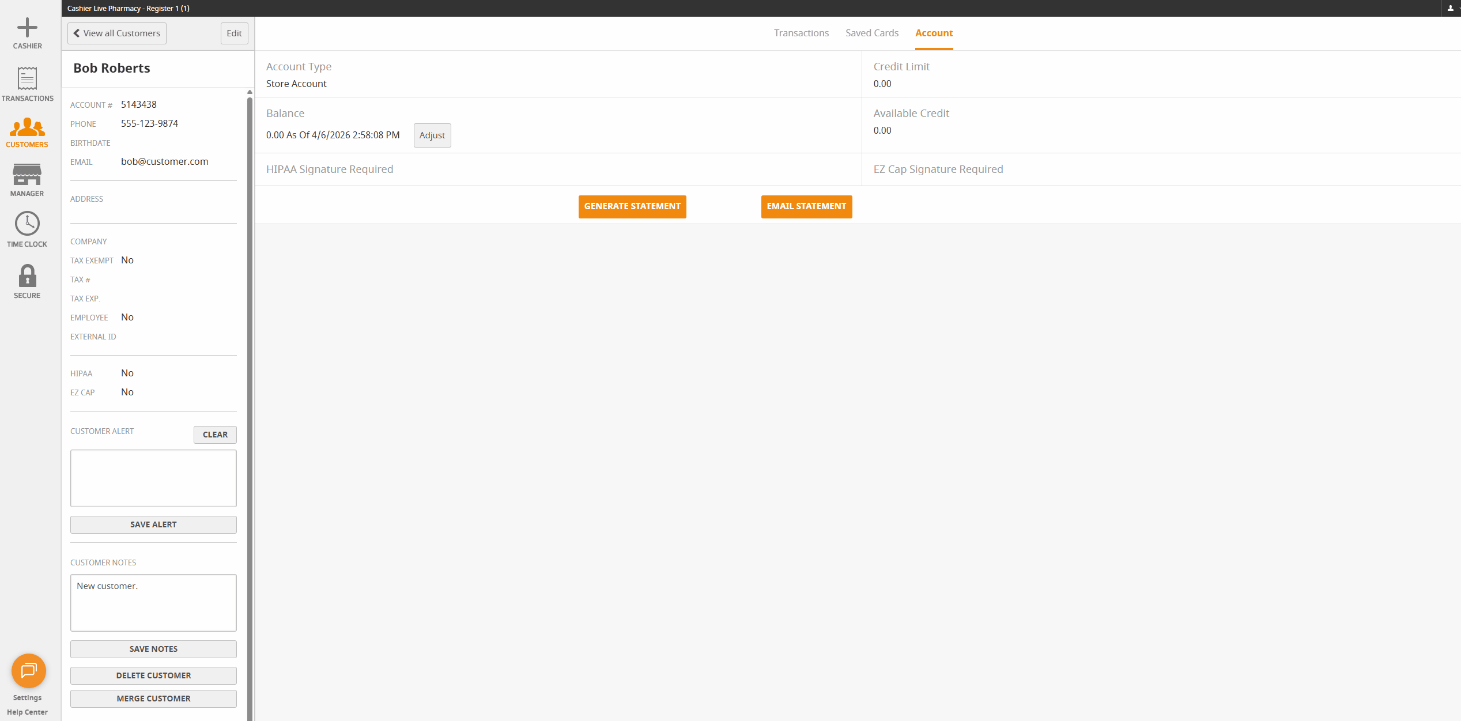The image size is (1461, 721).
Task: Open the Manager storefront icon
Action: [x=27, y=175]
